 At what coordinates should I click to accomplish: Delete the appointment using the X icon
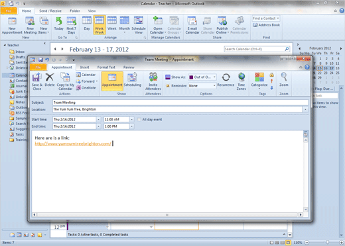(50, 79)
